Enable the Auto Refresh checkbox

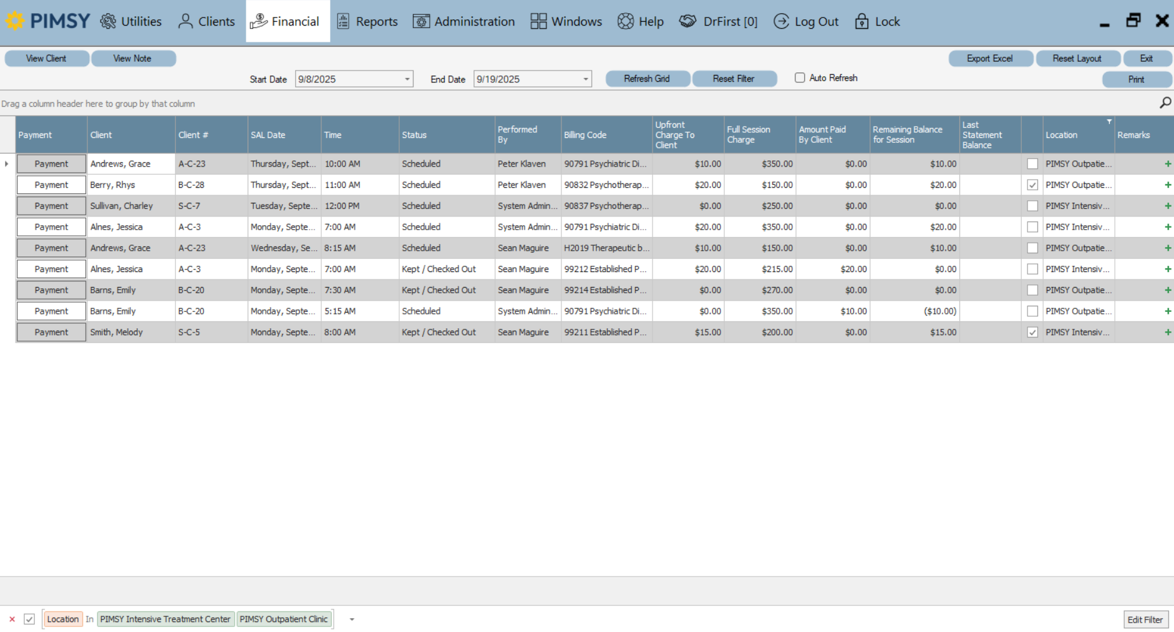(x=799, y=77)
